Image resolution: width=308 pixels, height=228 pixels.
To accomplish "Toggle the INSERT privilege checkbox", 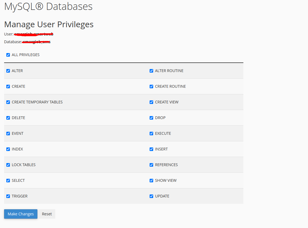I will click(152, 149).
